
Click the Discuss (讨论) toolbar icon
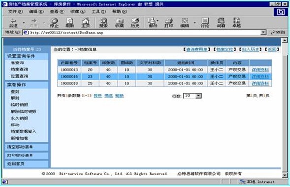[x=205, y=23]
